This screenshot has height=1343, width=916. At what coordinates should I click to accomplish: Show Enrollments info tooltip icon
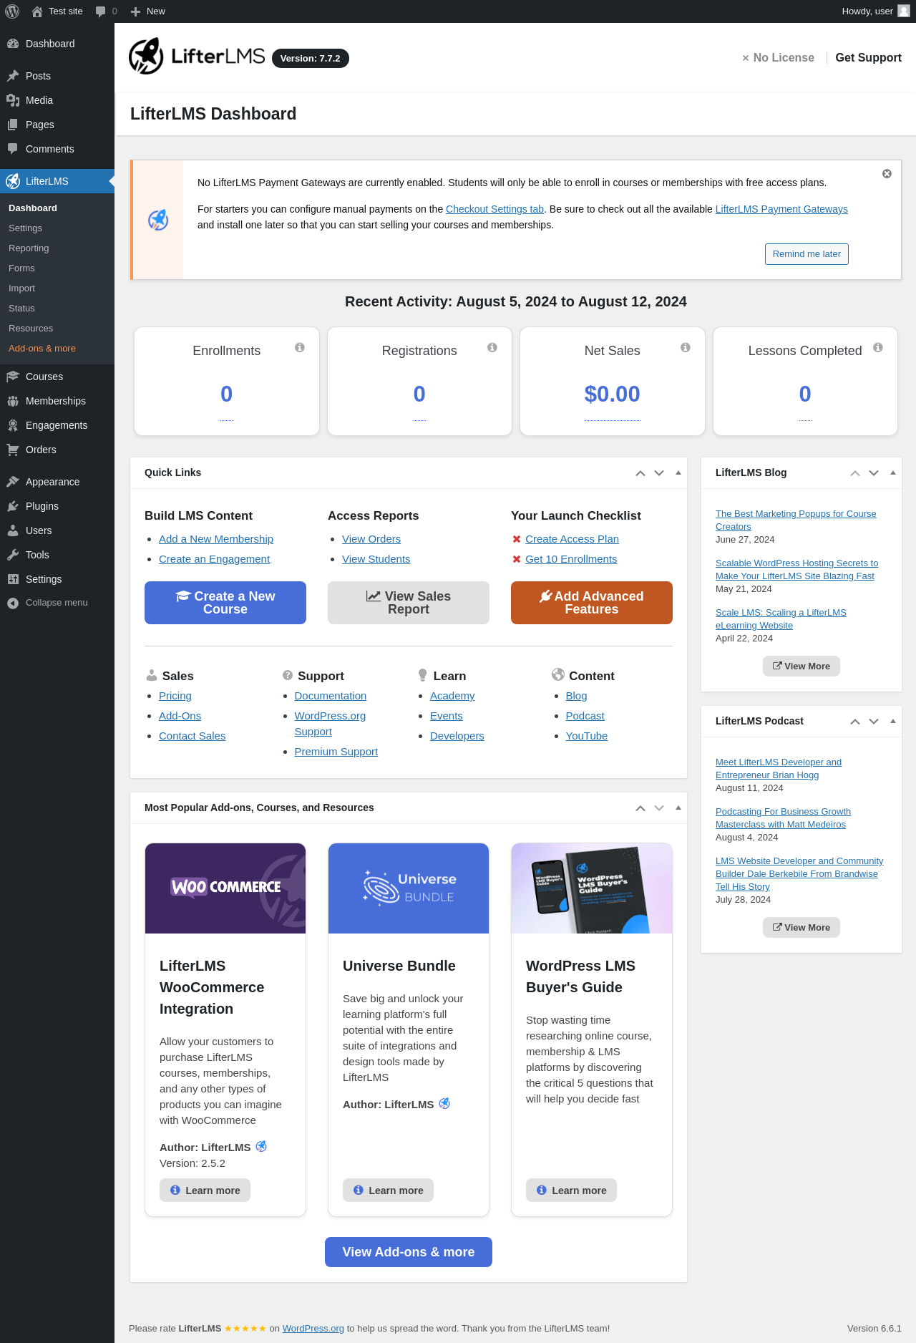(300, 347)
